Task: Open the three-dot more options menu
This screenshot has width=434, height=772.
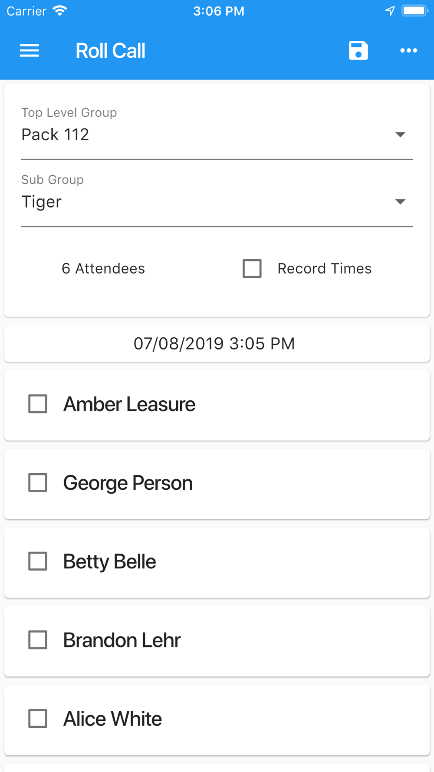Action: tap(409, 51)
